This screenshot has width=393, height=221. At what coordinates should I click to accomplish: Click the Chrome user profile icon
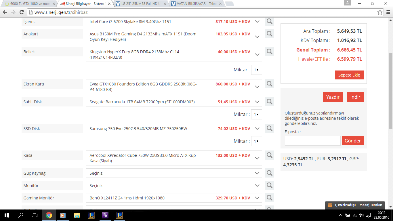348,3
